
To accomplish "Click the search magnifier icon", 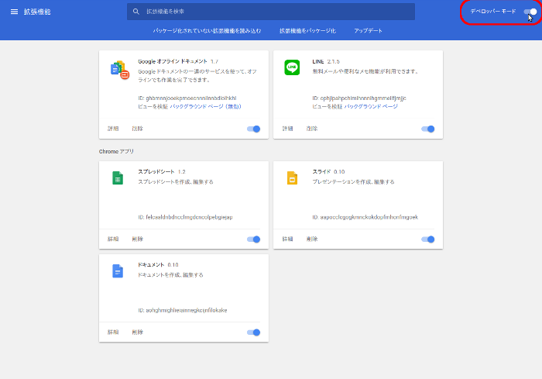I will tap(136, 12).
